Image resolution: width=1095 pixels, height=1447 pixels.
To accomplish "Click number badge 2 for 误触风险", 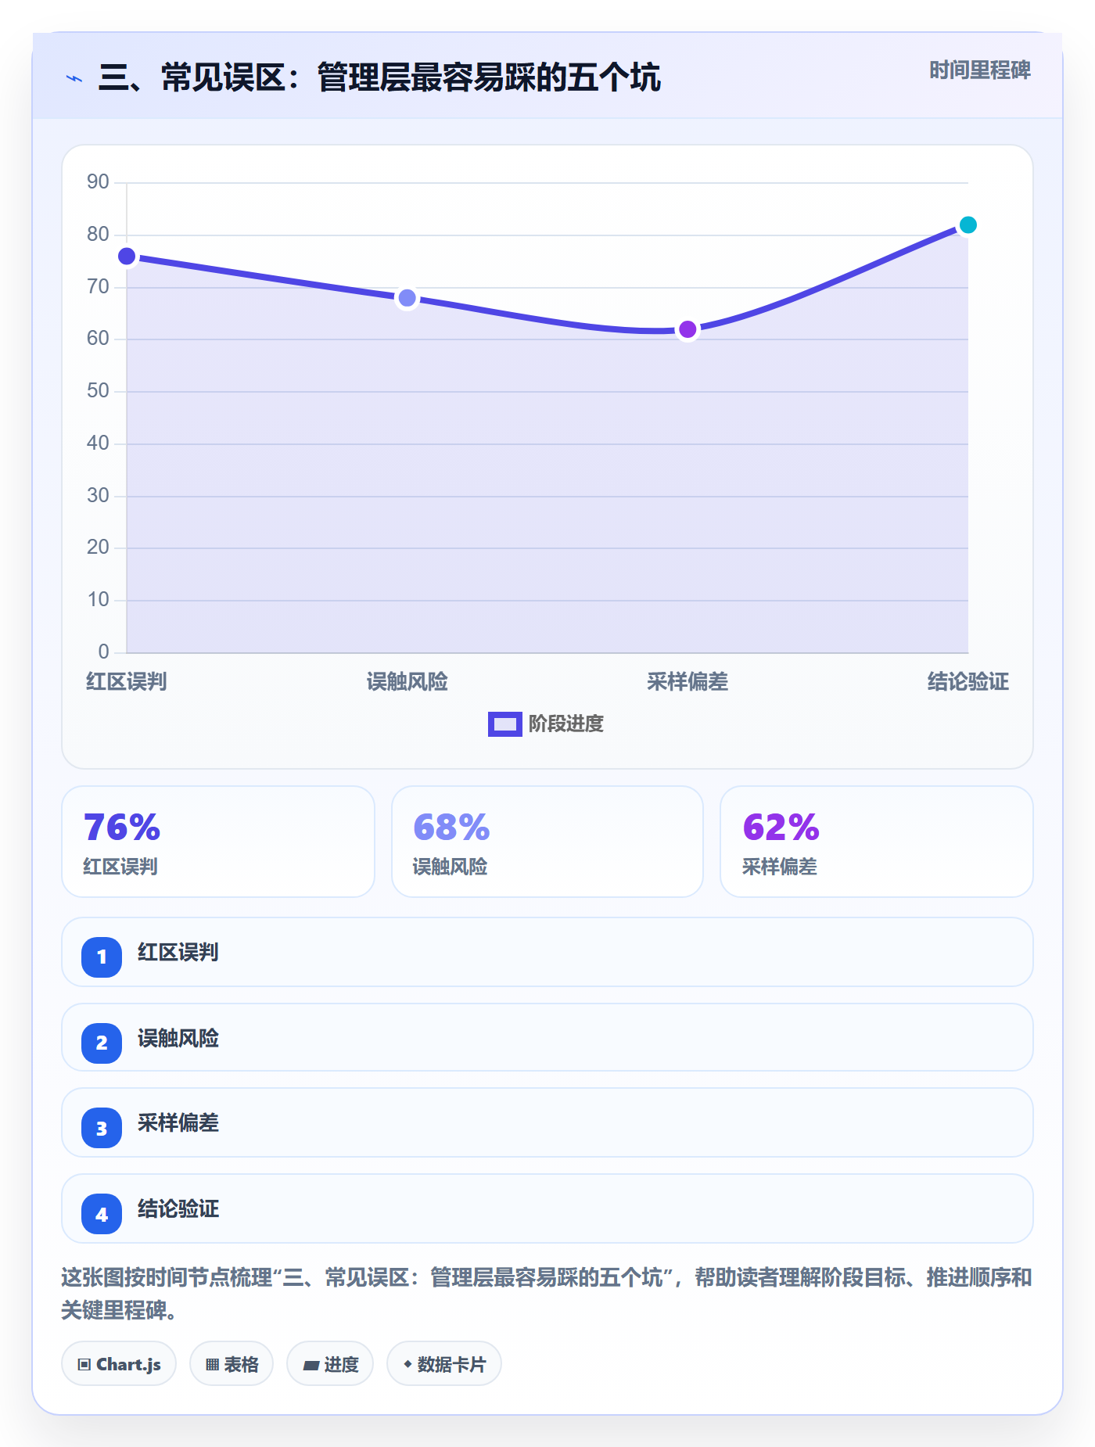I will click(x=102, y=1043).
